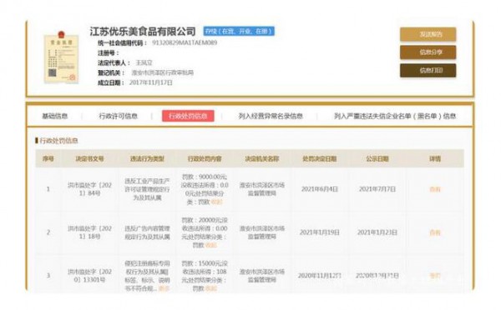
Task: Click document number 洪市监处字〔2020〕13301号
Action: coord(89,276)
